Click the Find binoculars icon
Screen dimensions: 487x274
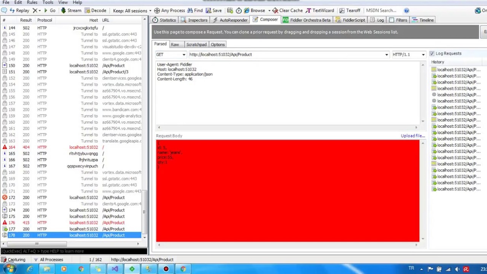tap(190, 11)
